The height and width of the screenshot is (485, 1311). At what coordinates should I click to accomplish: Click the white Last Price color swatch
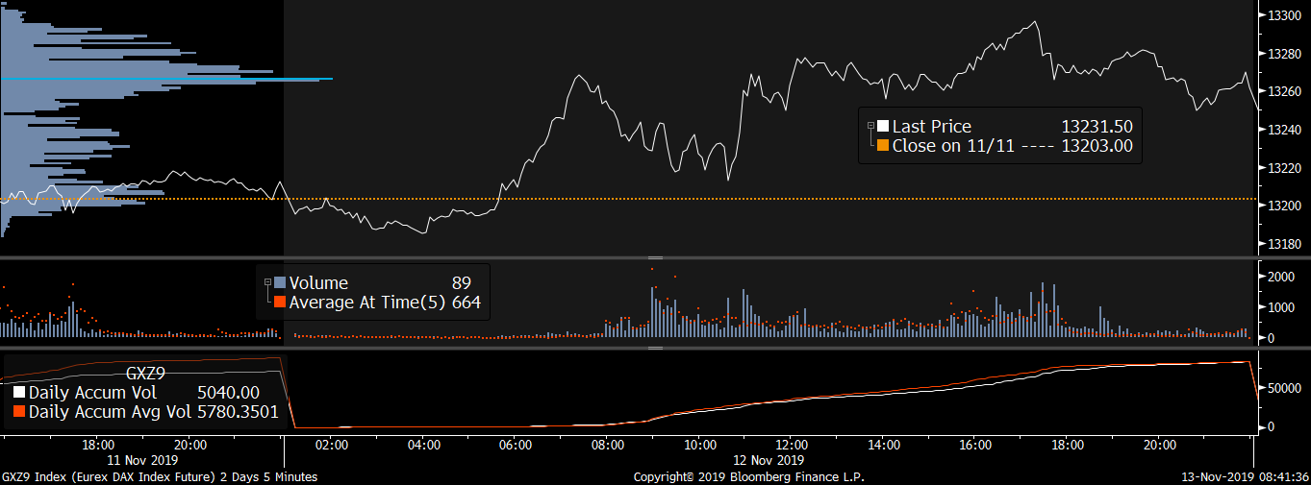(883, 126)
